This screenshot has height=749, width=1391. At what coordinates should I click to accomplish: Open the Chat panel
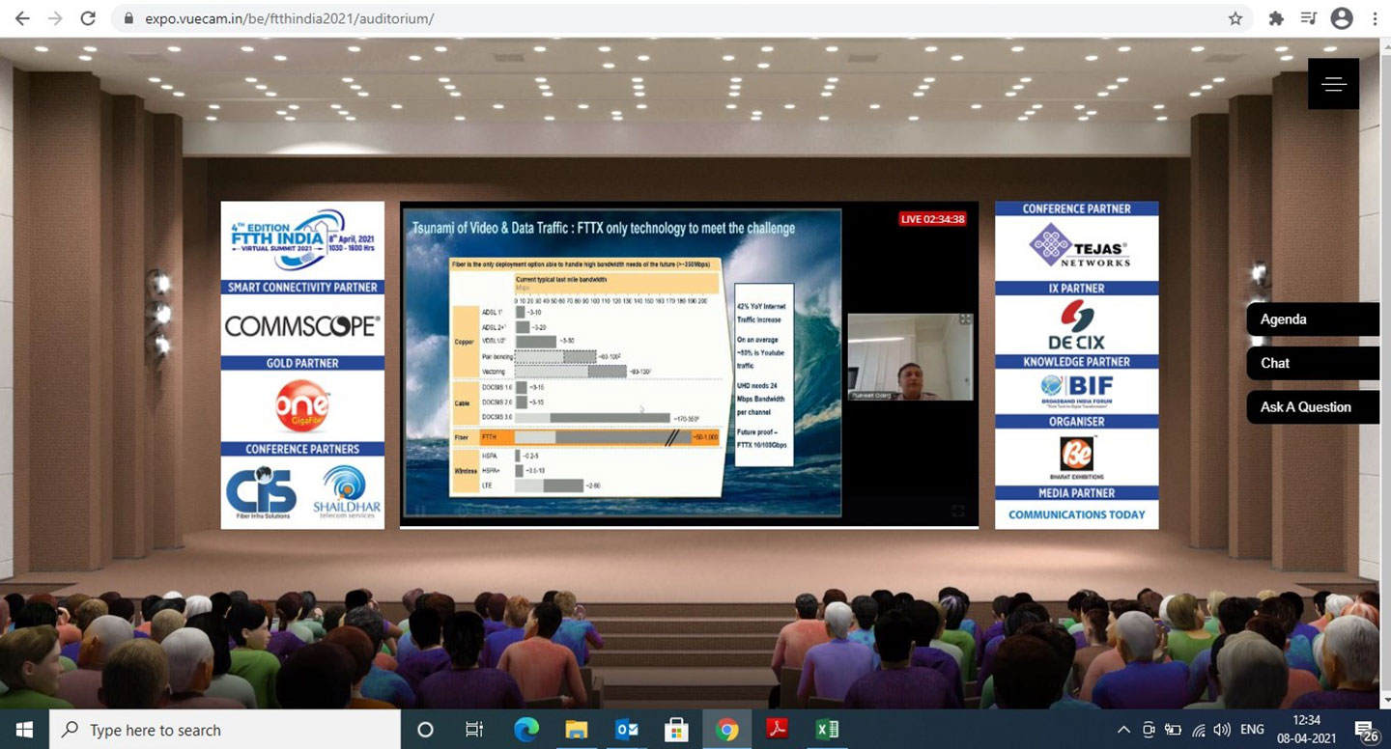pos(1313,363)
